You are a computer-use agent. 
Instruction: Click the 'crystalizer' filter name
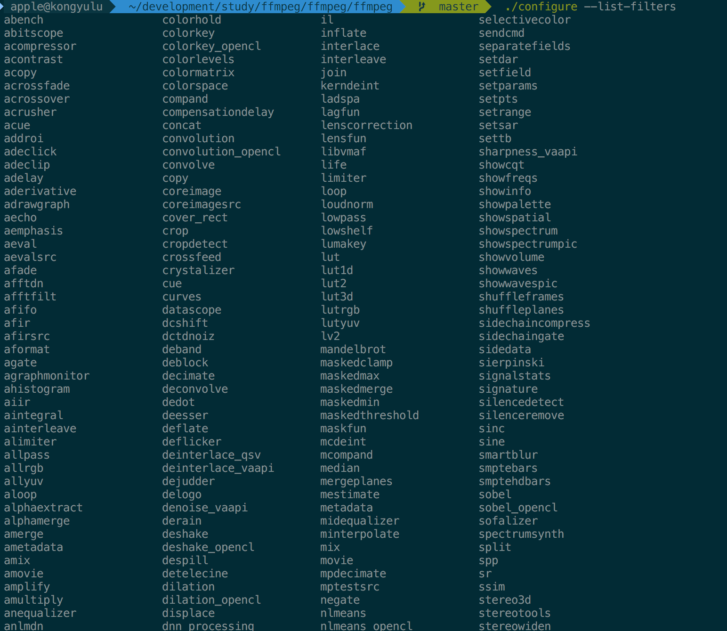(198, 270)
